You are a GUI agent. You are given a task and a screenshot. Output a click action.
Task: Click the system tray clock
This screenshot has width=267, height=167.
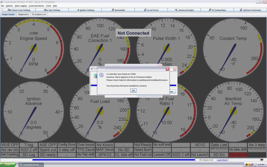(x=261, y=165)
